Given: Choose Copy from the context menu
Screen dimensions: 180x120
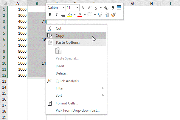Looking at the screenshot, I should tap(60, 35).
